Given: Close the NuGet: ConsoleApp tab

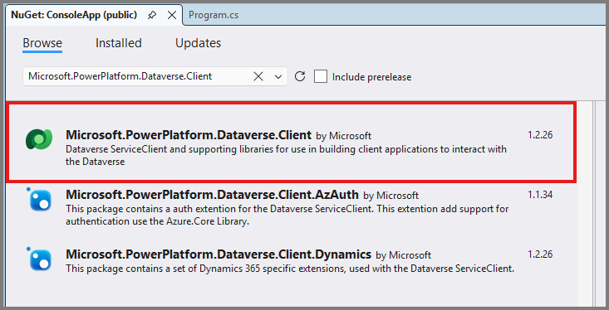Looking at the screenshot, I should click(172, 15).
